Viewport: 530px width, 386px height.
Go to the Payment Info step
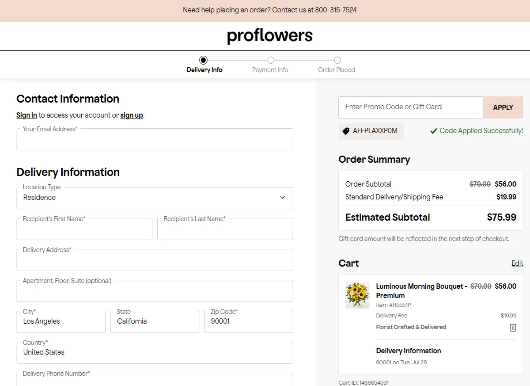270,61
